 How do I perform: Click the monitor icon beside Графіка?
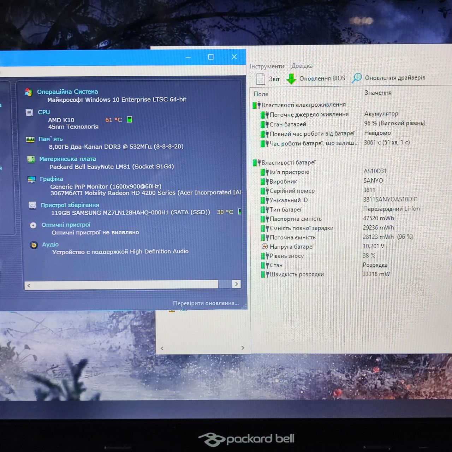pos(32,179)
